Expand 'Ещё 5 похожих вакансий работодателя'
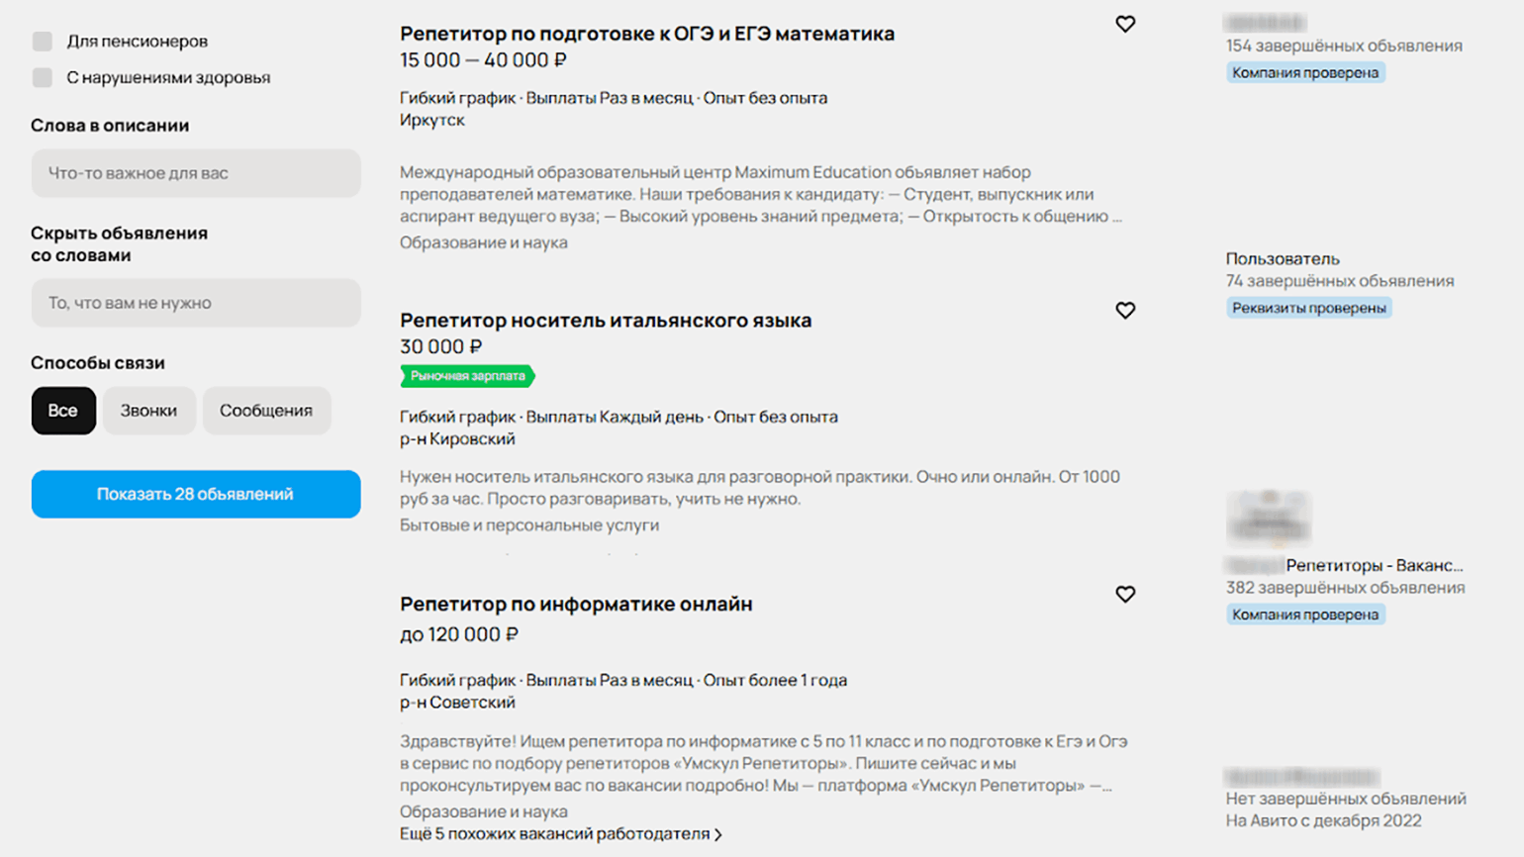Screen dimensions: 1524x857 [560, 834]
